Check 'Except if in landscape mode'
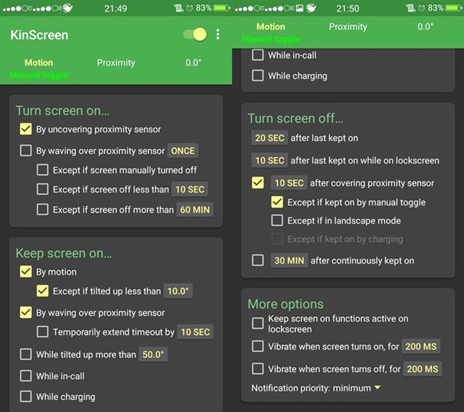The height and width of the screenshot is (412, 464). coord(277,221)
